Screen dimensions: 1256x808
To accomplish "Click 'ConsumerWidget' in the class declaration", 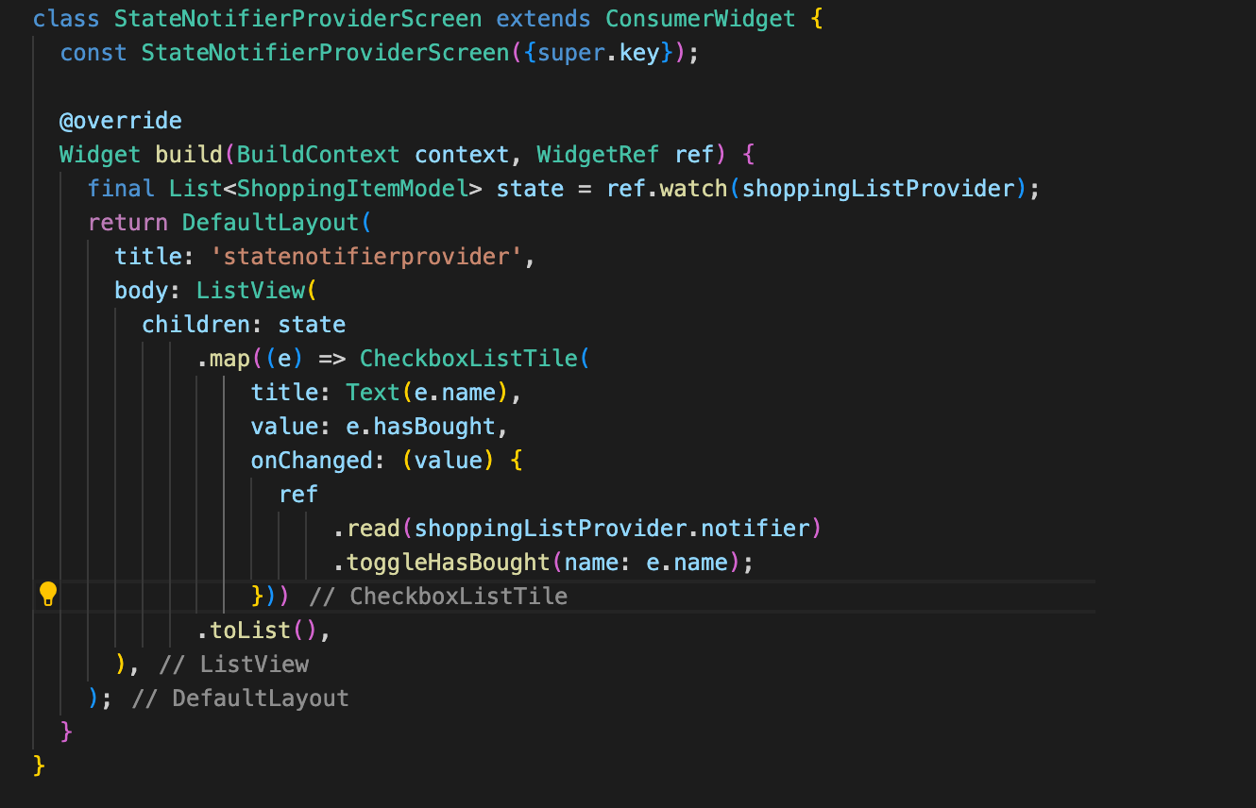I will tap(702, 19).
